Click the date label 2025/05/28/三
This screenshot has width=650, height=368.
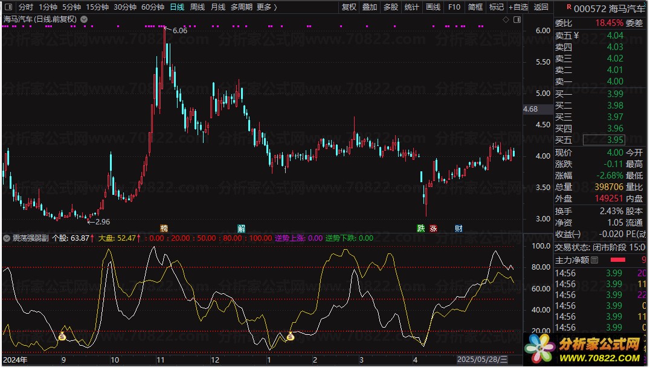[x=482, y=360]
